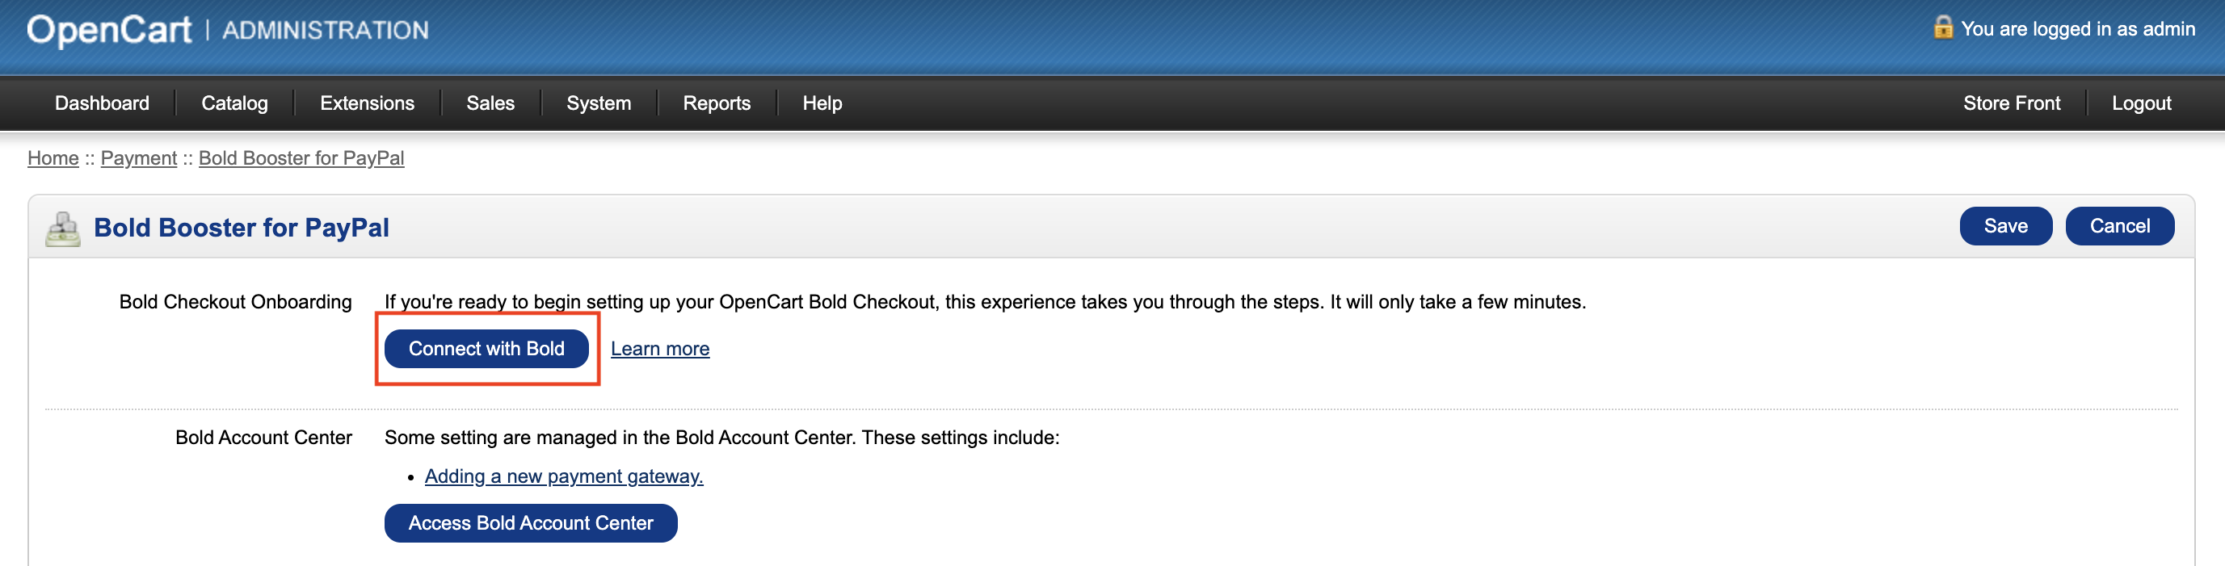Open the Learn more link
The height and width of the screenshot is (566, 2225).
[x=660, y=349]
